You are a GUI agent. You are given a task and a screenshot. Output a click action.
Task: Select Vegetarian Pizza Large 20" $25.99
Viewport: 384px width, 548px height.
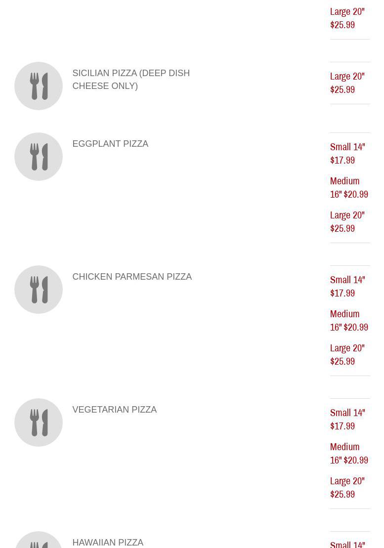[347, 488]
